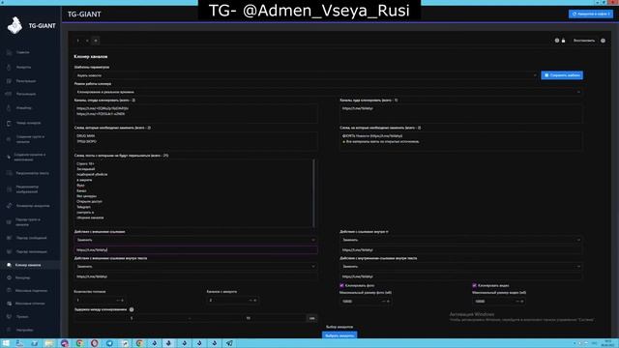Decrease the Количество потоков value

point(118,301)
